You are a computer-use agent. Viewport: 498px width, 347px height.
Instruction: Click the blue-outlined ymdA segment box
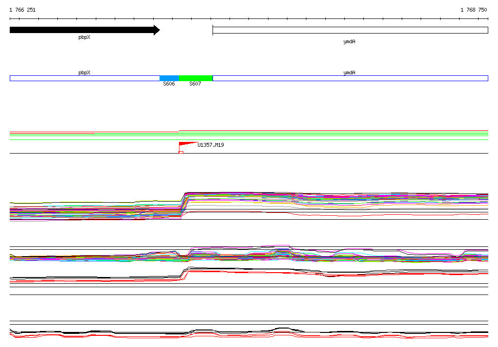[350, 78]
